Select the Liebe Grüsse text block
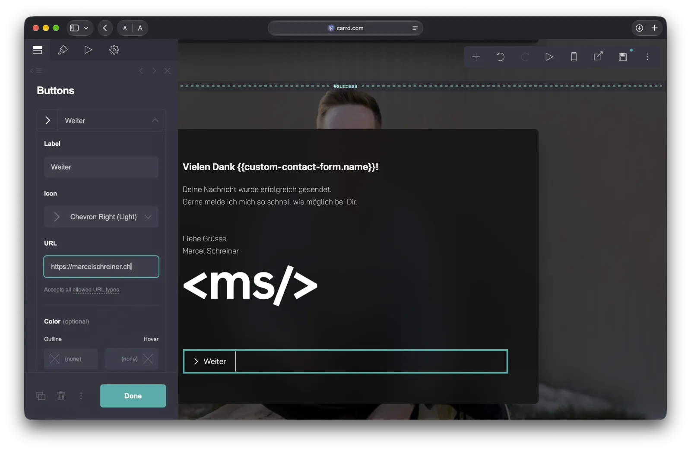Viewport: 691px width, 452px height. (211, 245)
